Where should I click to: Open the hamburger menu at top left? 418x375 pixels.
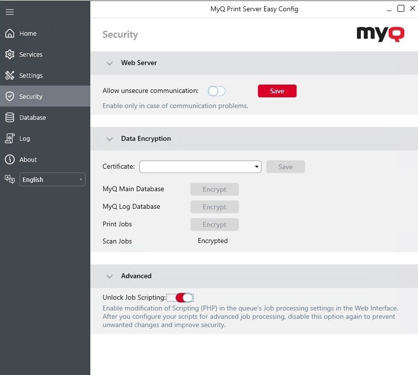pos(10,12)
